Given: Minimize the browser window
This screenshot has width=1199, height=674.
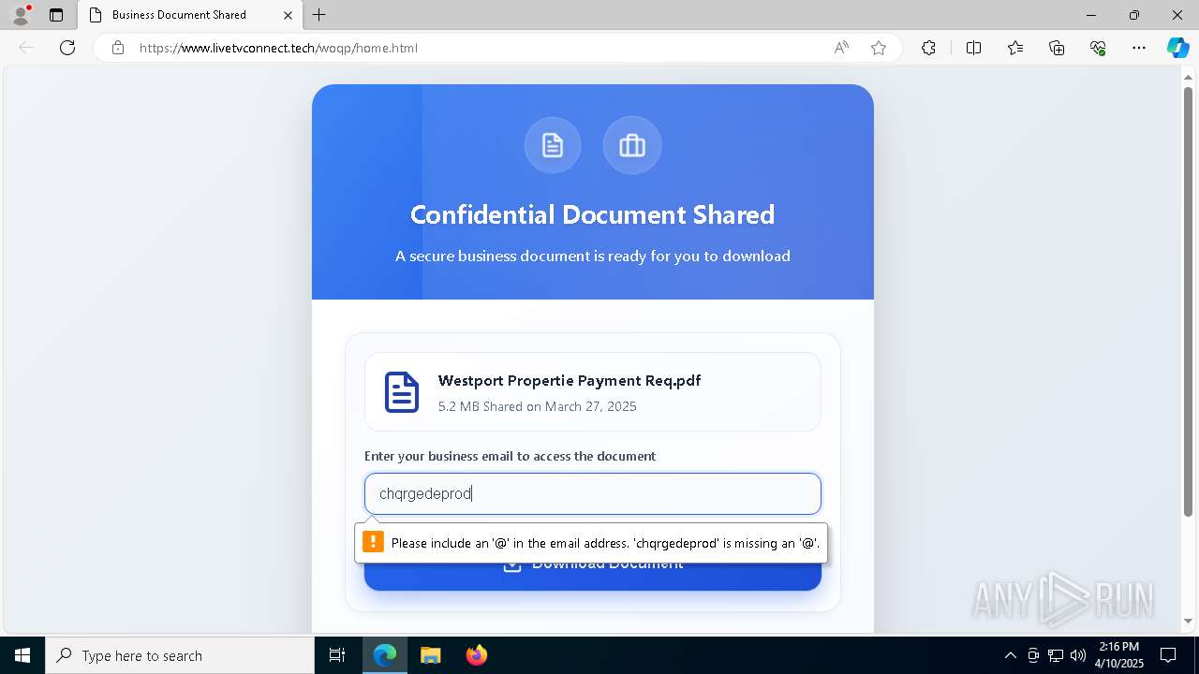Looking at the screenshot, I should coord(1091,15).
